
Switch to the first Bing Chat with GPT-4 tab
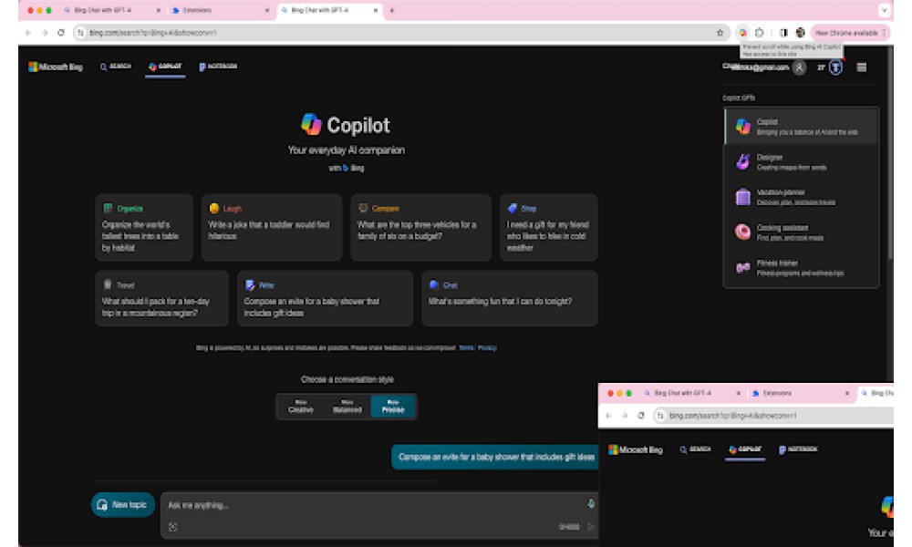point(110,10)
